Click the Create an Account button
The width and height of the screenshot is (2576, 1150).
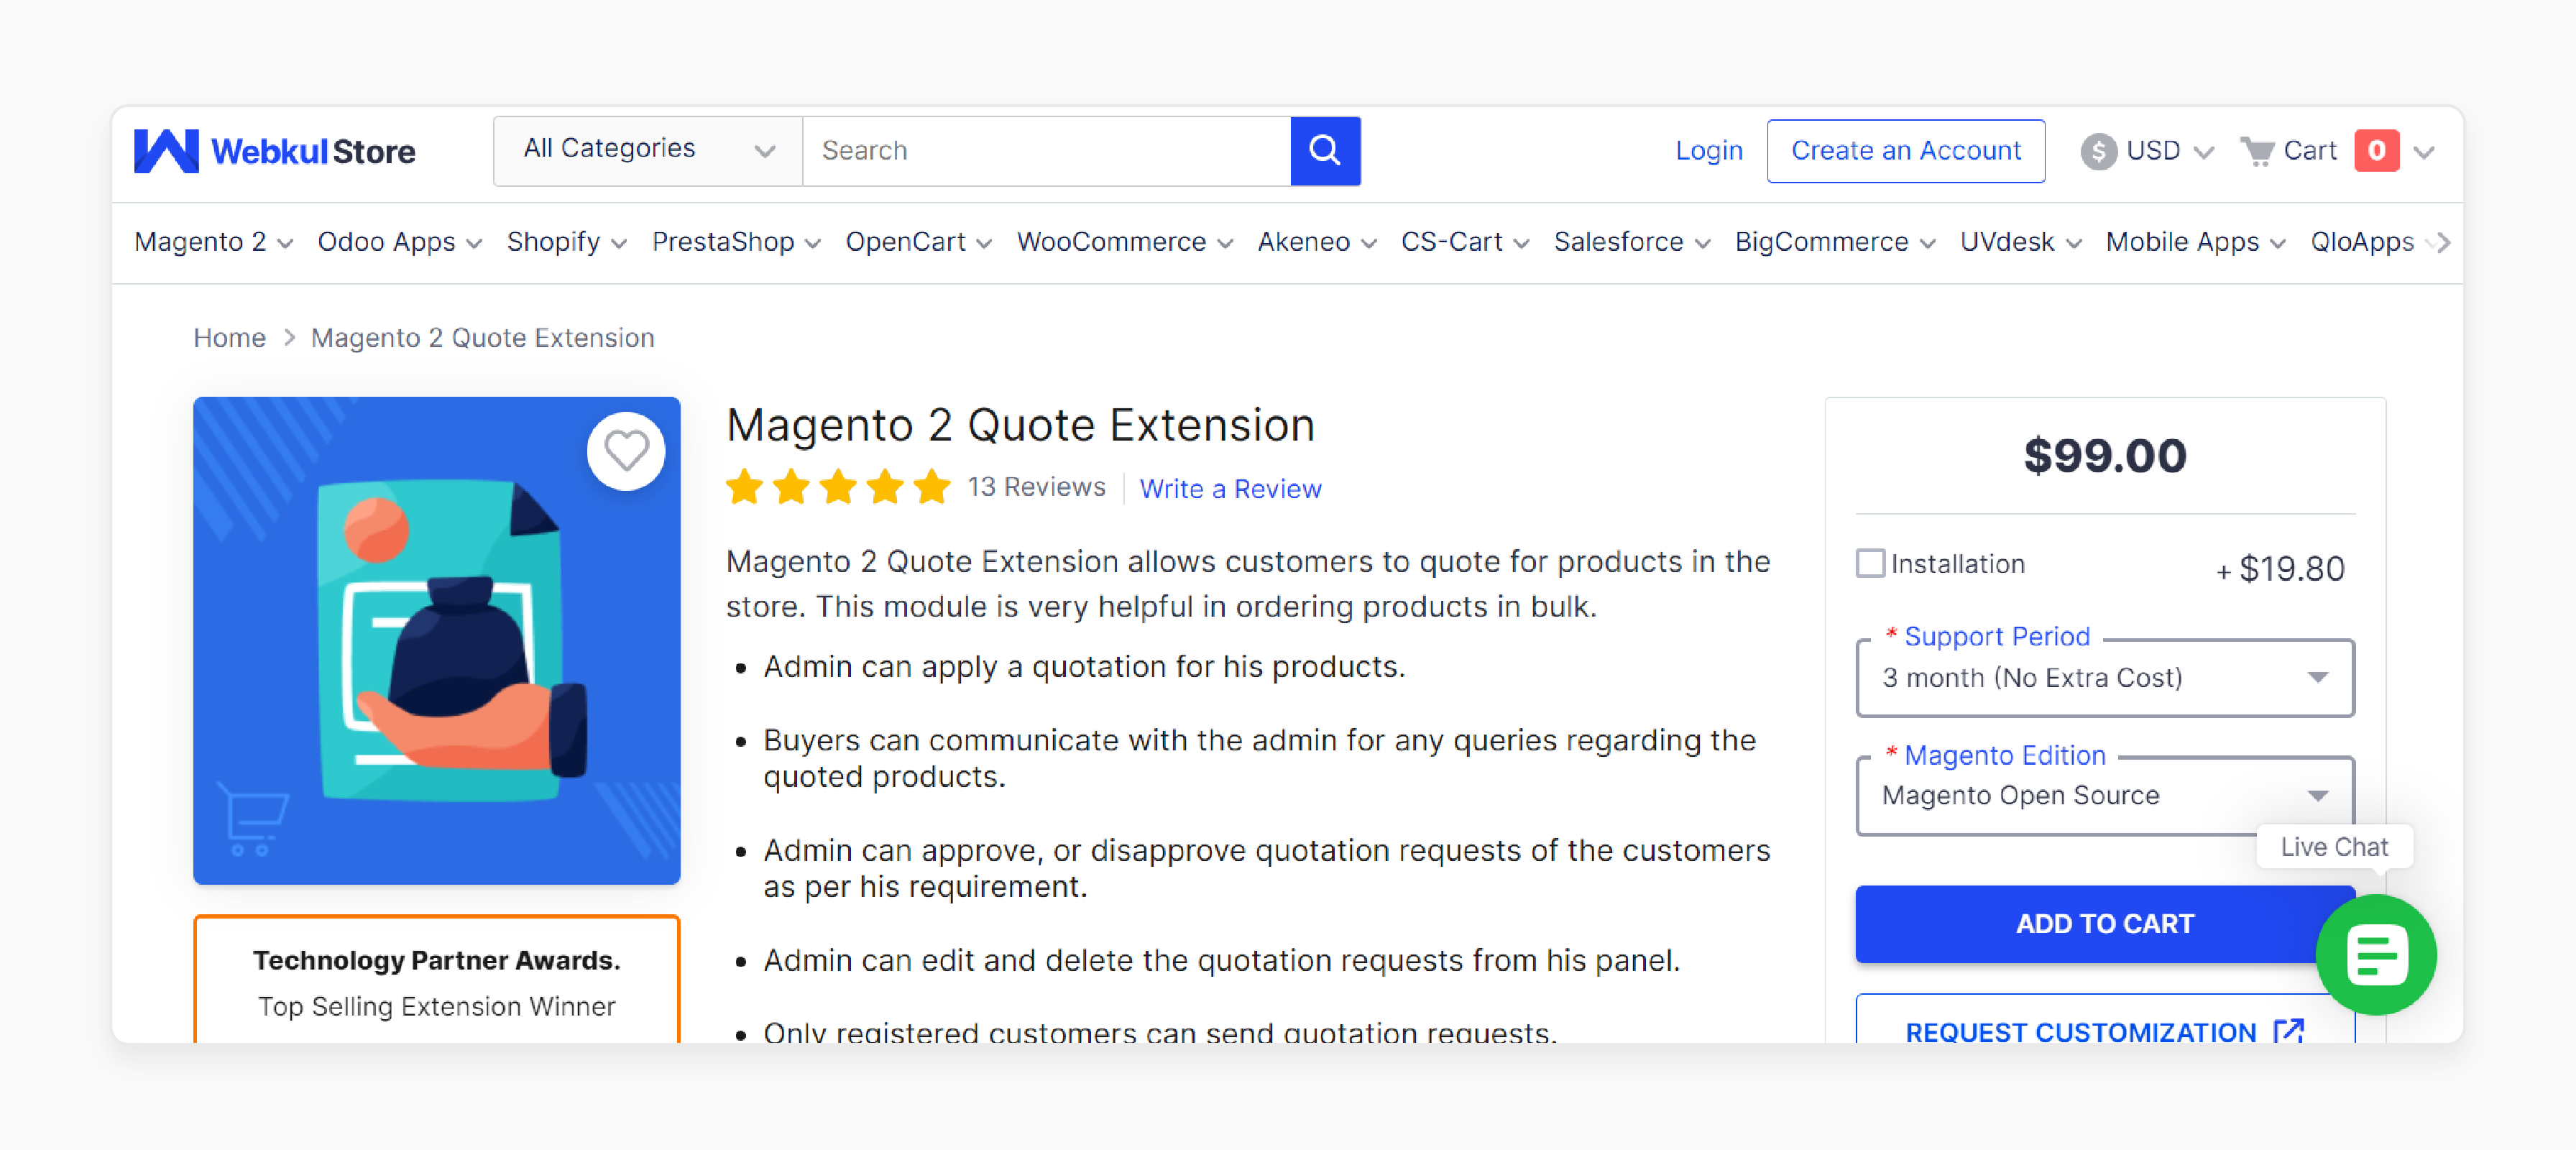click(1905, 151)
